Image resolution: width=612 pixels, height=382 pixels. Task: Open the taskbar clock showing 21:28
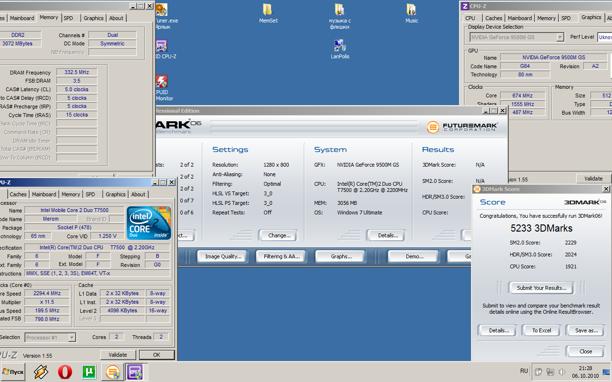(585, 371)
